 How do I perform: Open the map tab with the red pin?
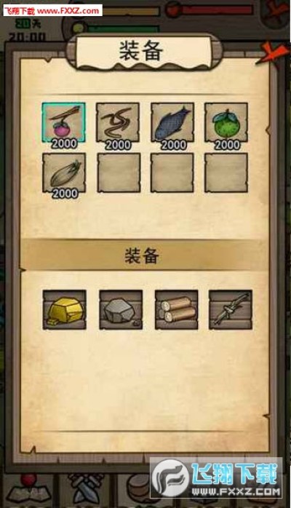[29, 489]
